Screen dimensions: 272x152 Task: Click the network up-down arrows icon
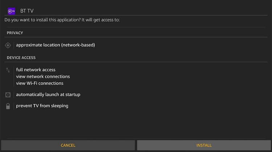[x=8, y=70]
